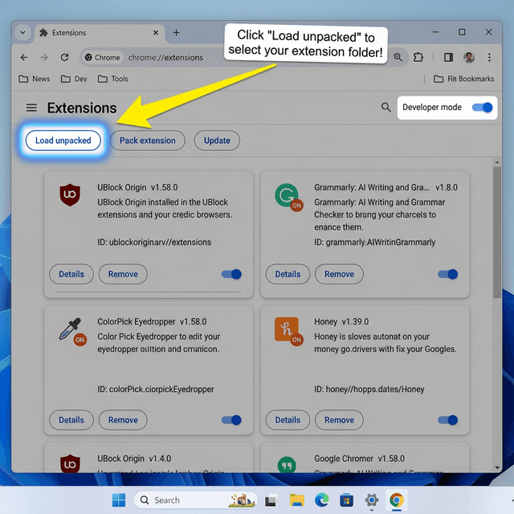Image resolution: width=514 pixels, height=514 pixels.
Task: Launch Microsoft Edge from taskbar
Action: click(322, 500)
